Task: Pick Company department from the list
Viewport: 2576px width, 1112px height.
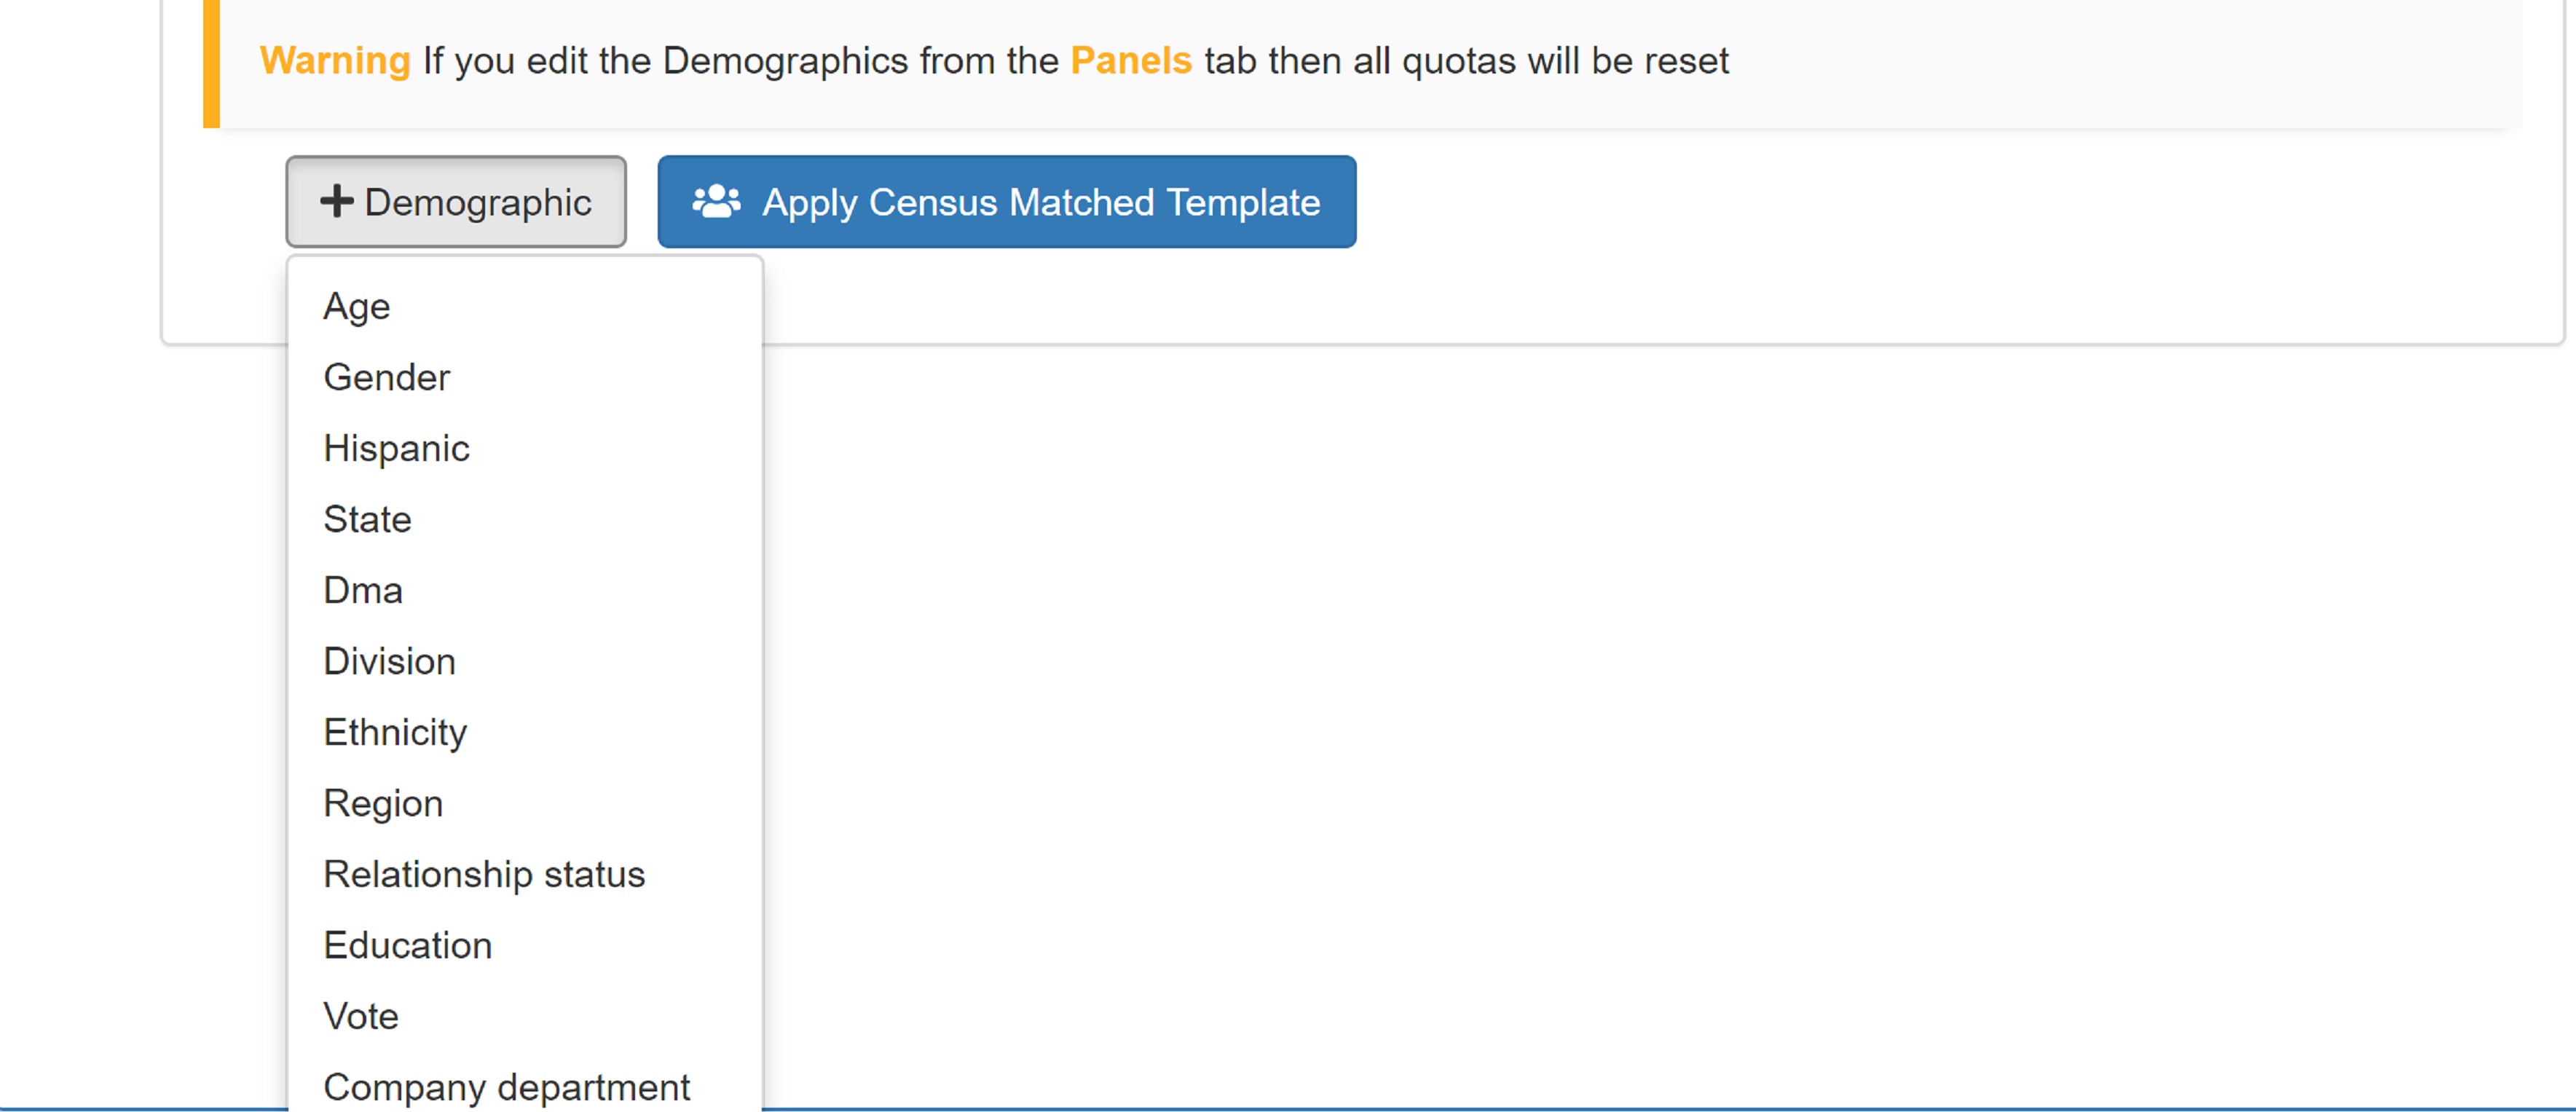Action: point(524,1086)
